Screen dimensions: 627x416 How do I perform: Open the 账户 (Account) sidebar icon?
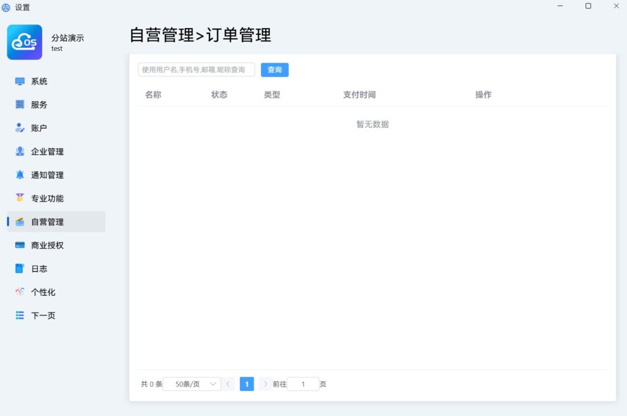point(19,127)
